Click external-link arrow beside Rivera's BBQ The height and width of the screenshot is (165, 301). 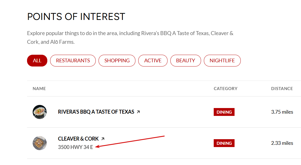point(138,112)
